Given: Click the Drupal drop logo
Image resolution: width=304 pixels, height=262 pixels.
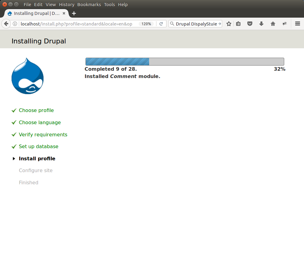Looking at the screenshot, I should pyautogui.click(x=27, y=76).
